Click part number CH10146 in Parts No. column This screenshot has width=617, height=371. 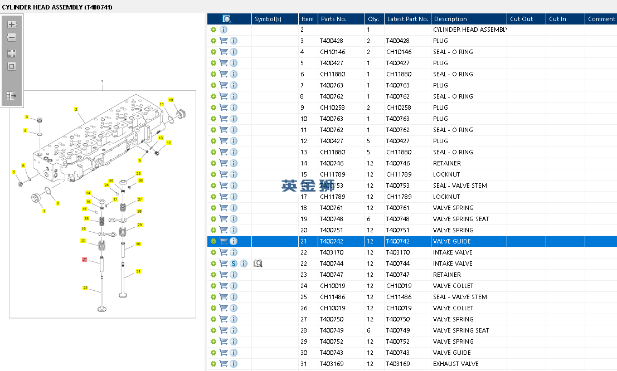pos(333,52)
